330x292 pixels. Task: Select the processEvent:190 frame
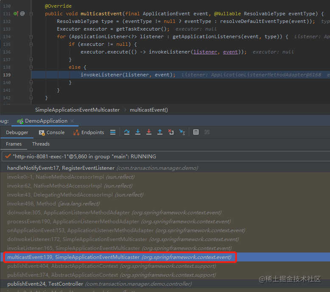(165, 222)
